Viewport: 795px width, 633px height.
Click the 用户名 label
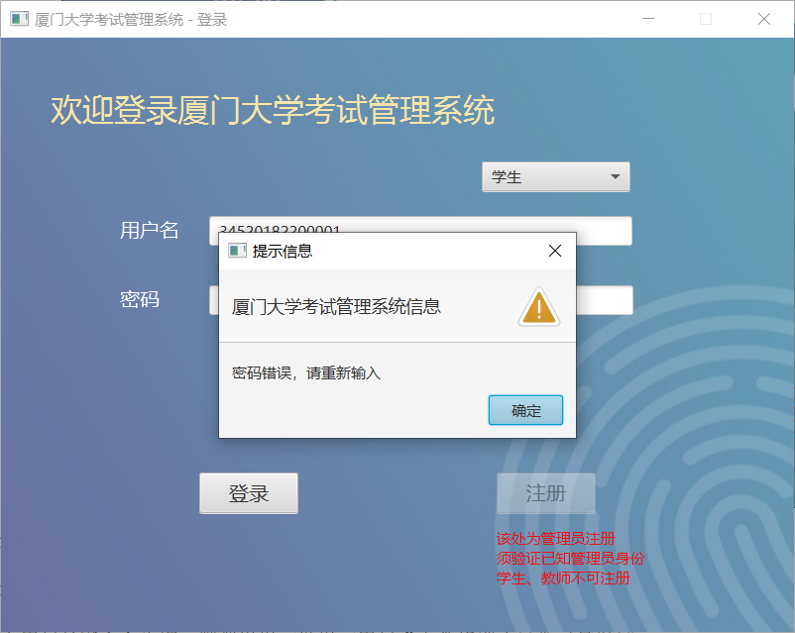coord(149,230)
